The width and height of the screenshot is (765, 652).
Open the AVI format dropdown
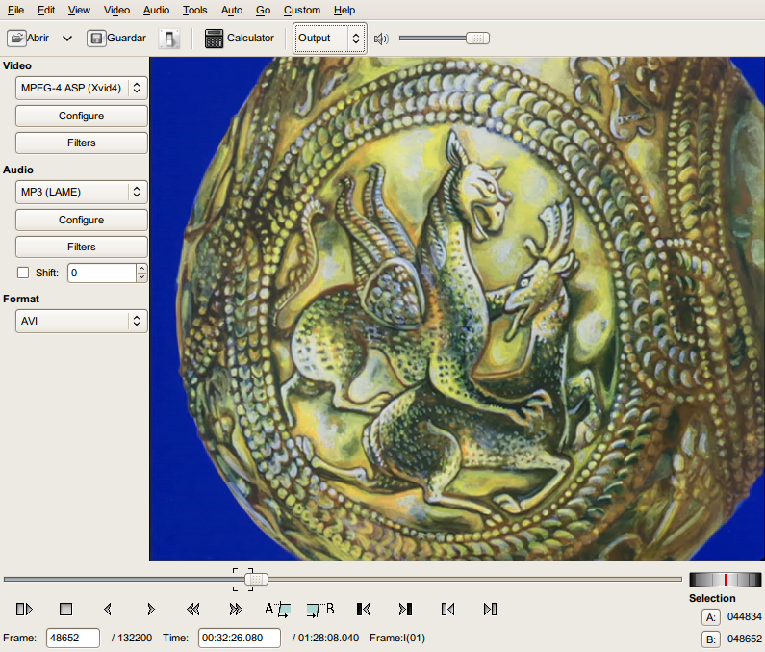coord(82,321)
